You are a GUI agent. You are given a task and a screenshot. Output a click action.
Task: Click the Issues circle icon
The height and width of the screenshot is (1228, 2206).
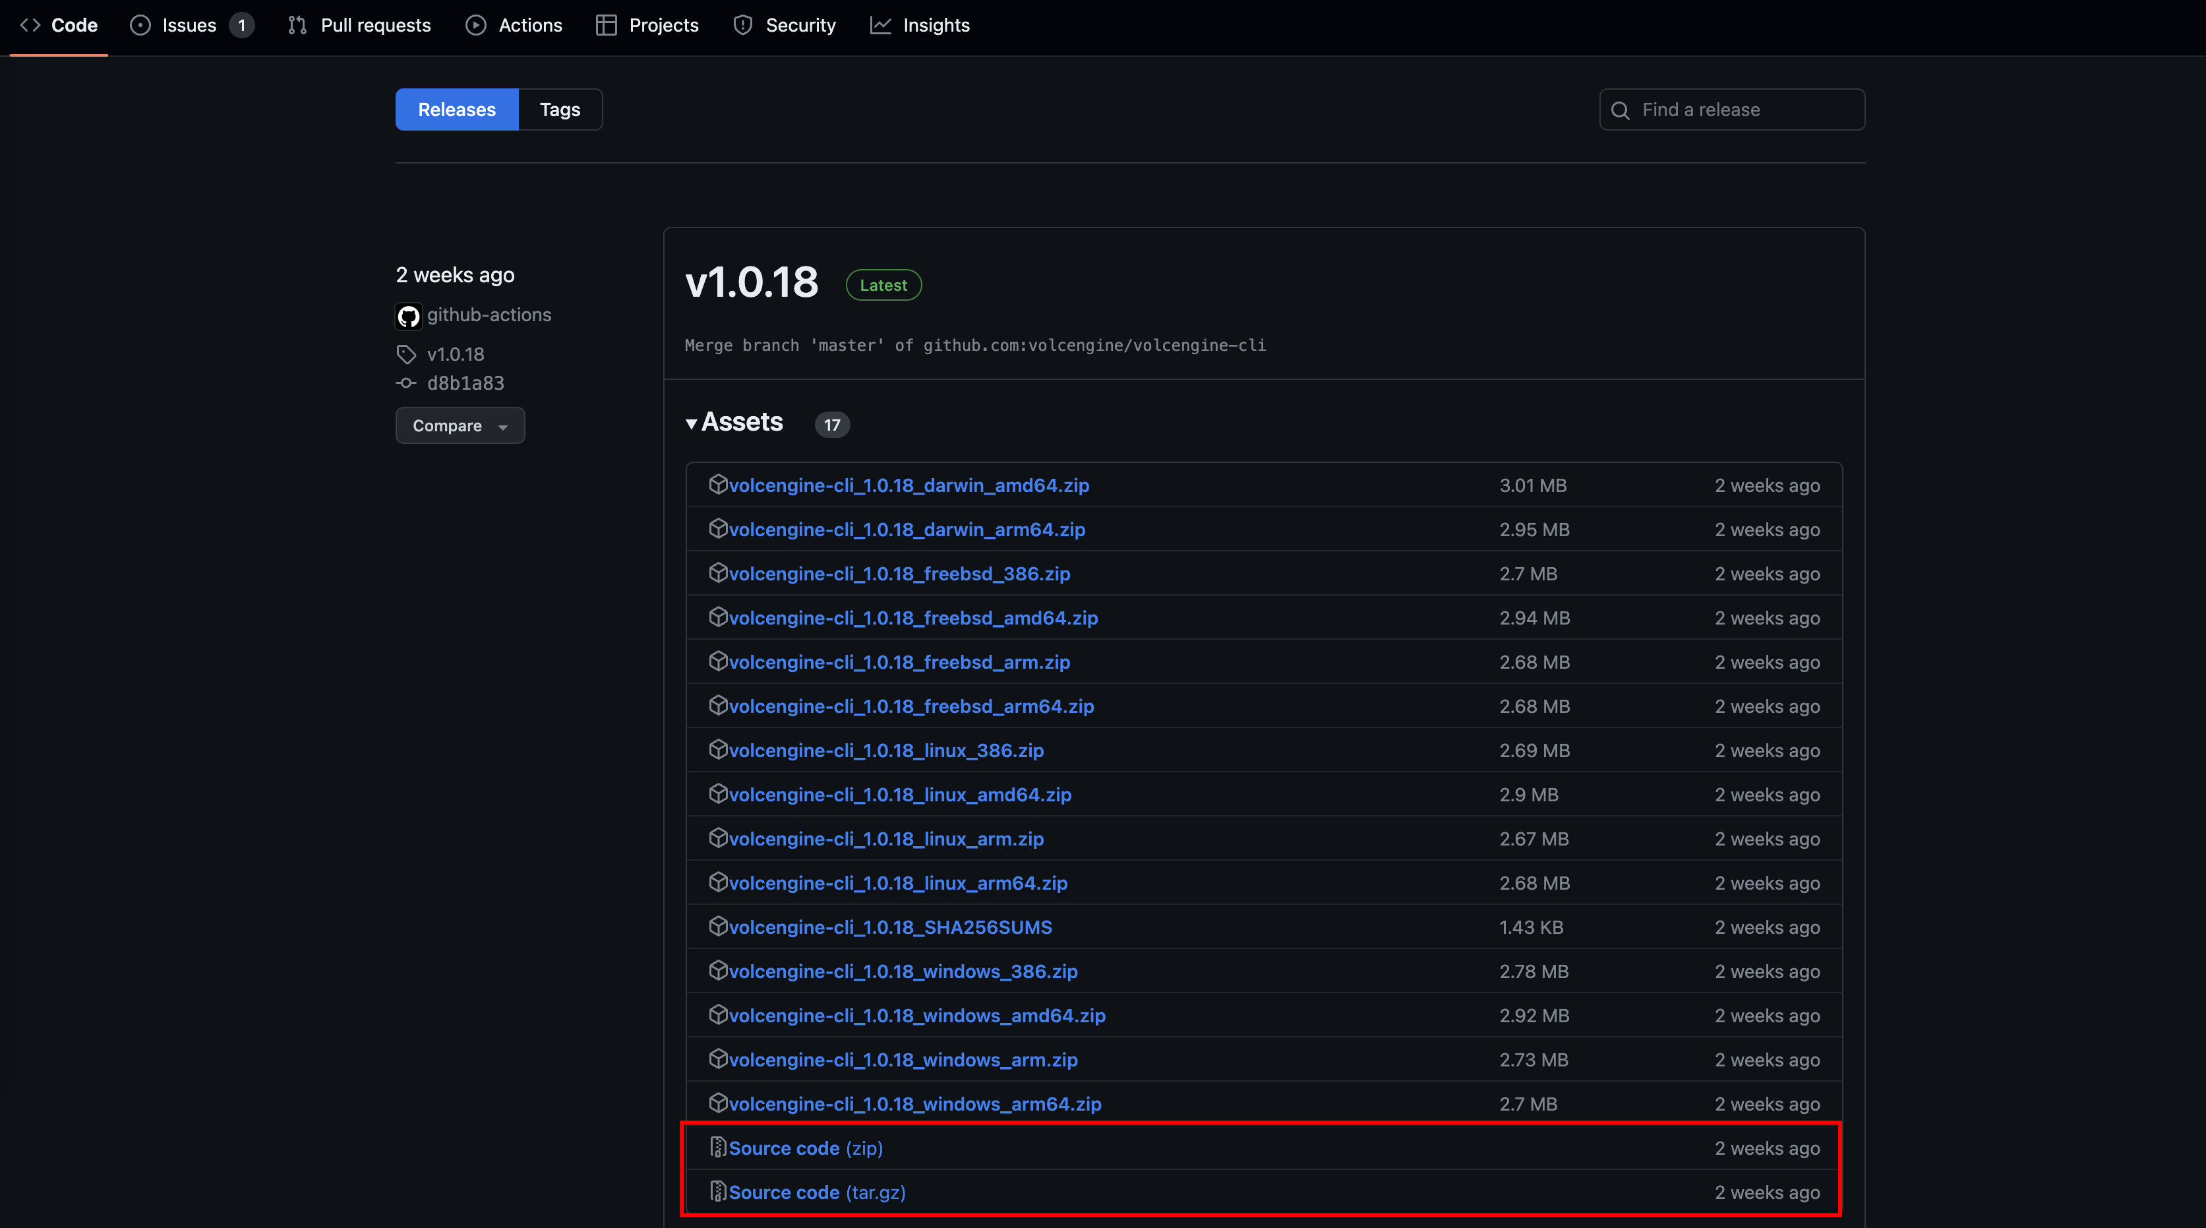pos(140,26)
